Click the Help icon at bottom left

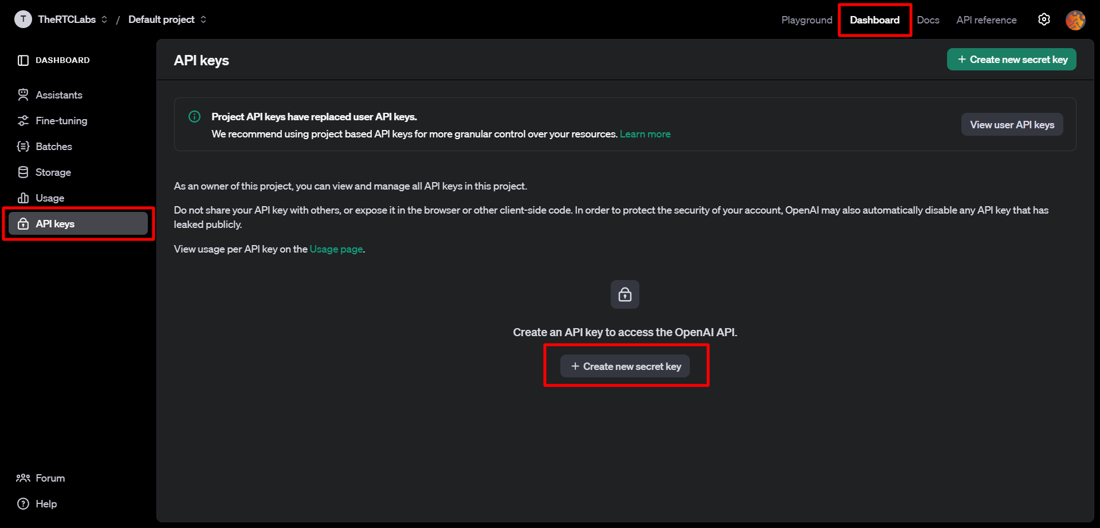pos(23,503)
